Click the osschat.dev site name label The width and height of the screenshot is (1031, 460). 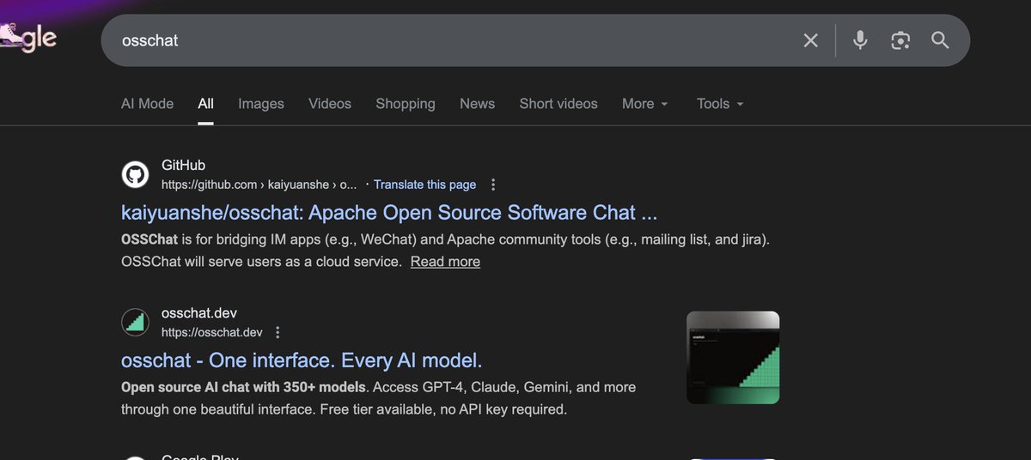(199, 313)
